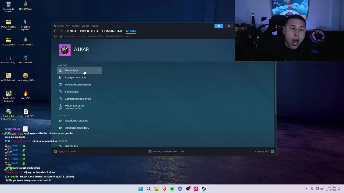Select the oficio 15-04-2026 PDF
The height and width of the screenshot is (193, 344).
pos(26,113)
